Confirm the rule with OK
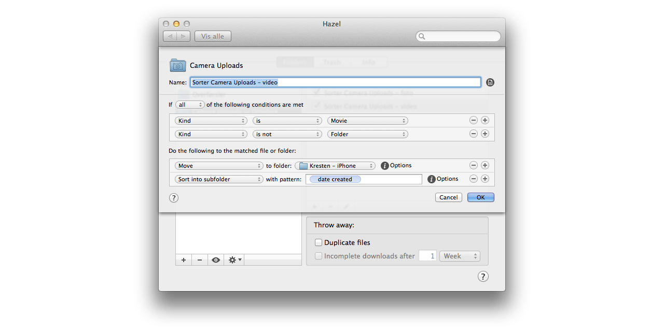This screenshot has height=332, width=664. pyautogui.click(x=480, y=197)
